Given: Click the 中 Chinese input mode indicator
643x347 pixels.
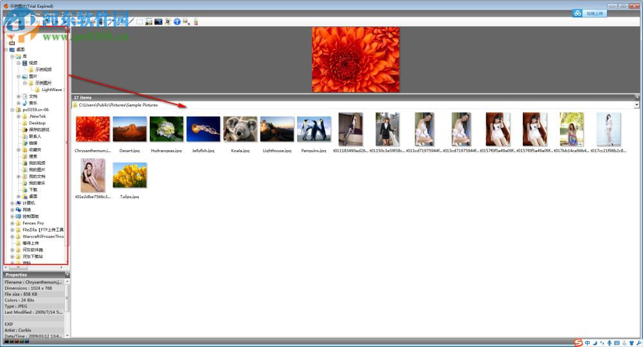Looking at the screenshot, I should point(588,343).
